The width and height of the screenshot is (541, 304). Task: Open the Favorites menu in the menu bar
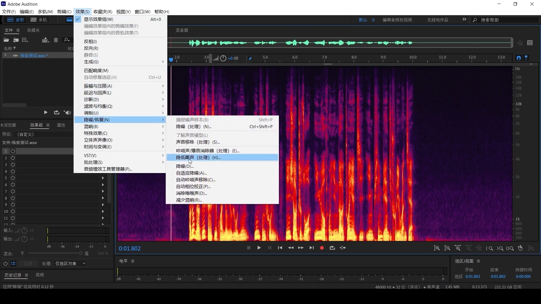[103, 12]
